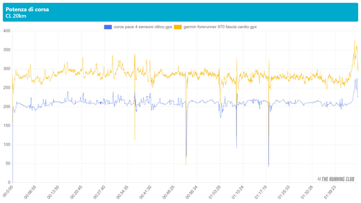Toggle the garmin forerunner 970 fascia cardio.gpx series
The image size is (361, 203).
[220, 27]
